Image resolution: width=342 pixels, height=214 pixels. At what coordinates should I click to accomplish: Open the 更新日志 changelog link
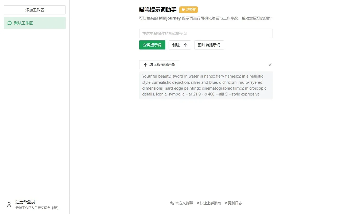[235, 203]
